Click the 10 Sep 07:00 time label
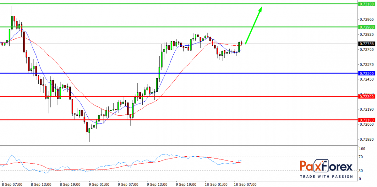Screen dimensions: 377x187 [245, 184]
